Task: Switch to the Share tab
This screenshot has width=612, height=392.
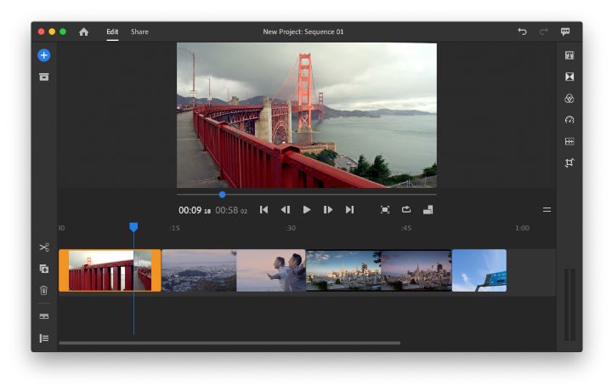Action: point(139,31)
